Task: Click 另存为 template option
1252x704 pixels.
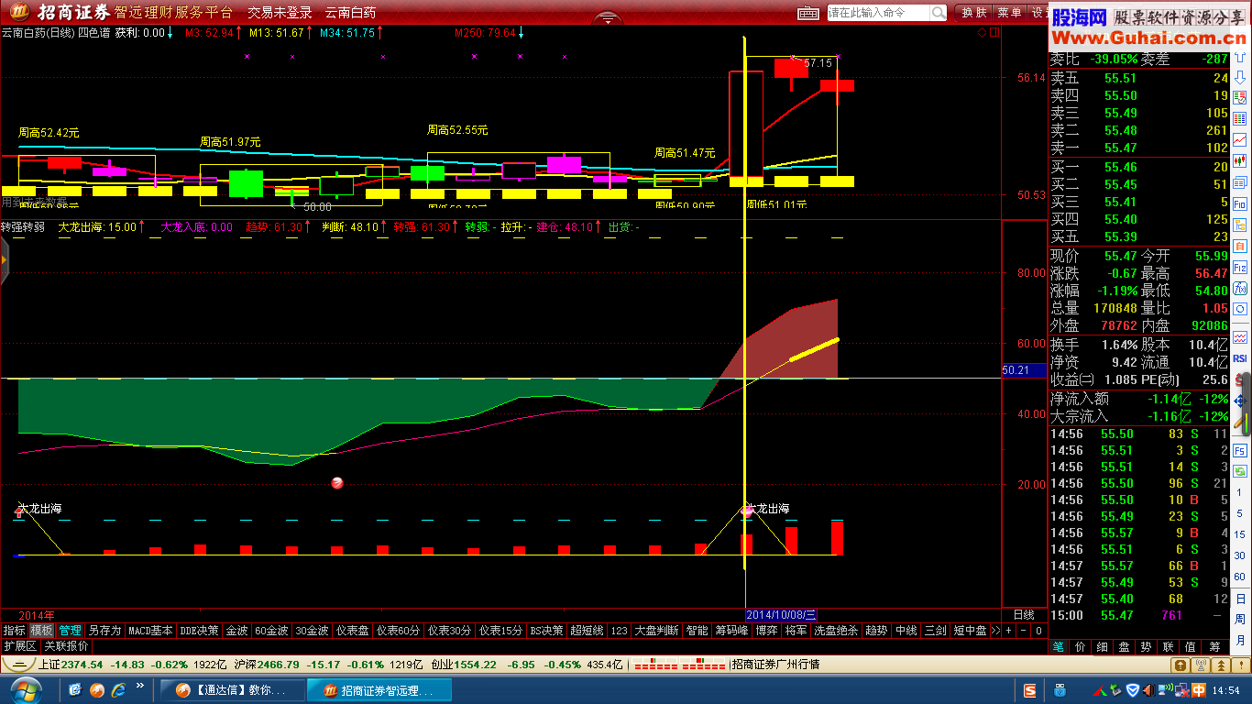Action: [104, 631]
